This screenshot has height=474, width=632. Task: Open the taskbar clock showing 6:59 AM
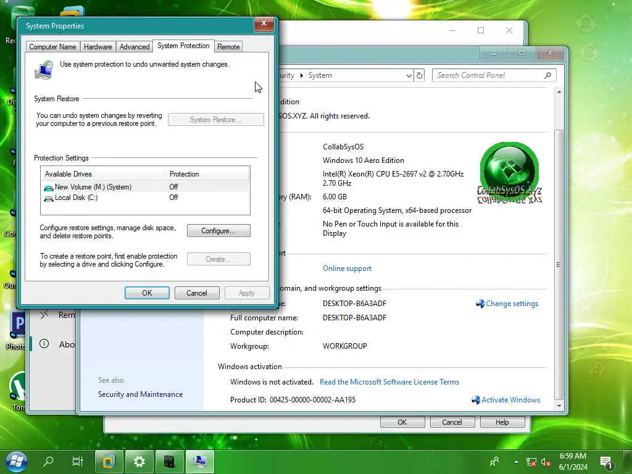[x=573, y=462]
